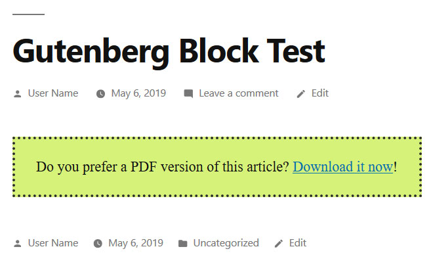The image size is (431, 272).
Task: Click the pencil icon after Leave a comment
Action: click(x=301, y=94)
